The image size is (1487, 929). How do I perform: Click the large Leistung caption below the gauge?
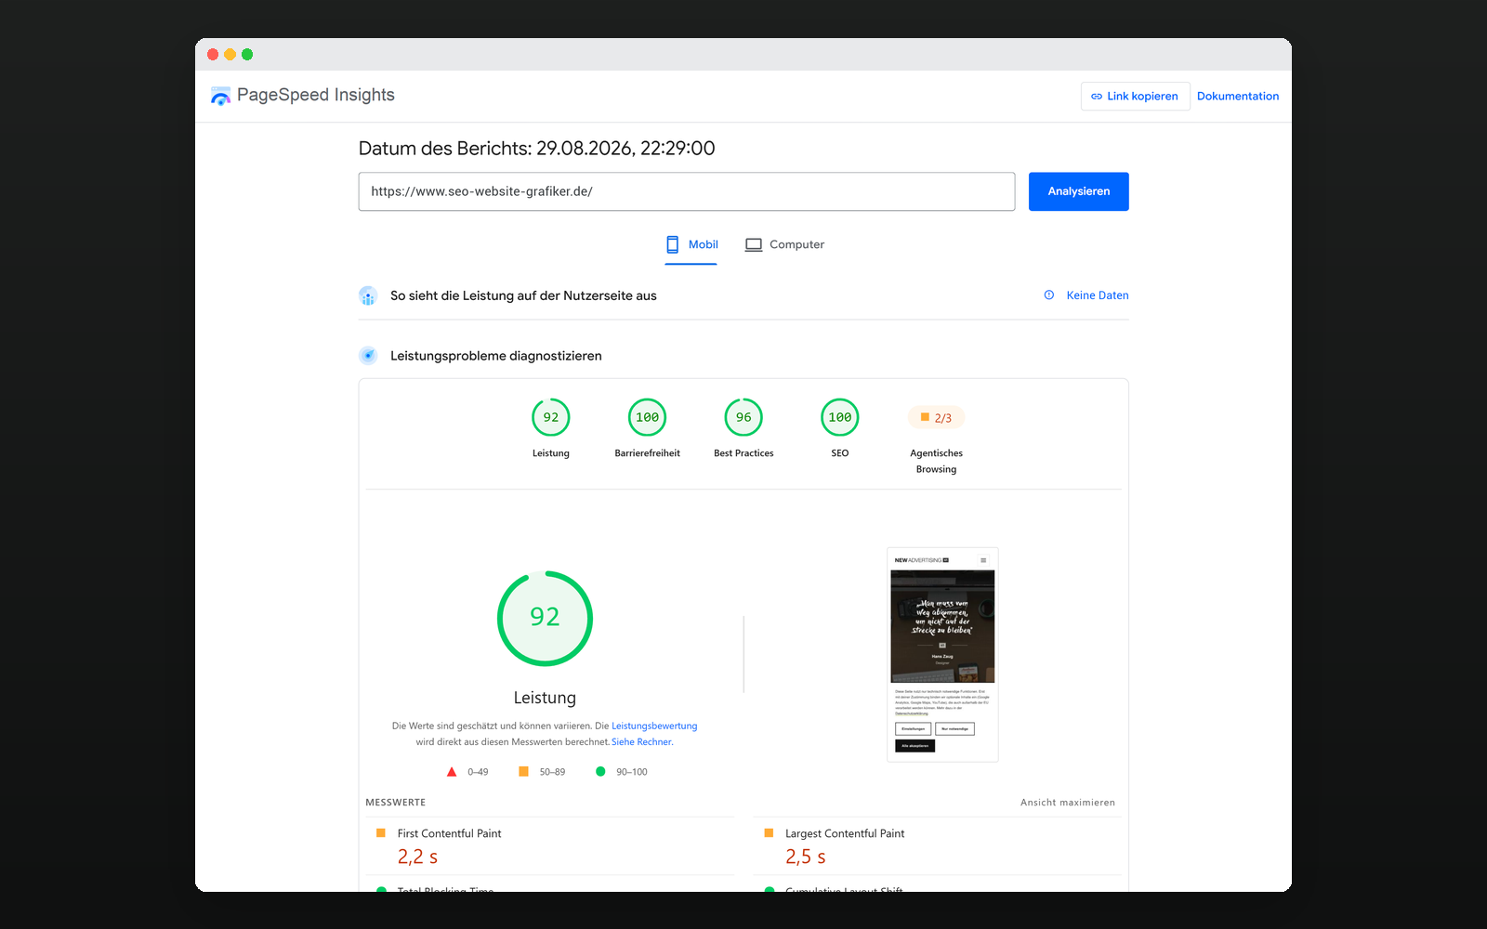(545, 698)
